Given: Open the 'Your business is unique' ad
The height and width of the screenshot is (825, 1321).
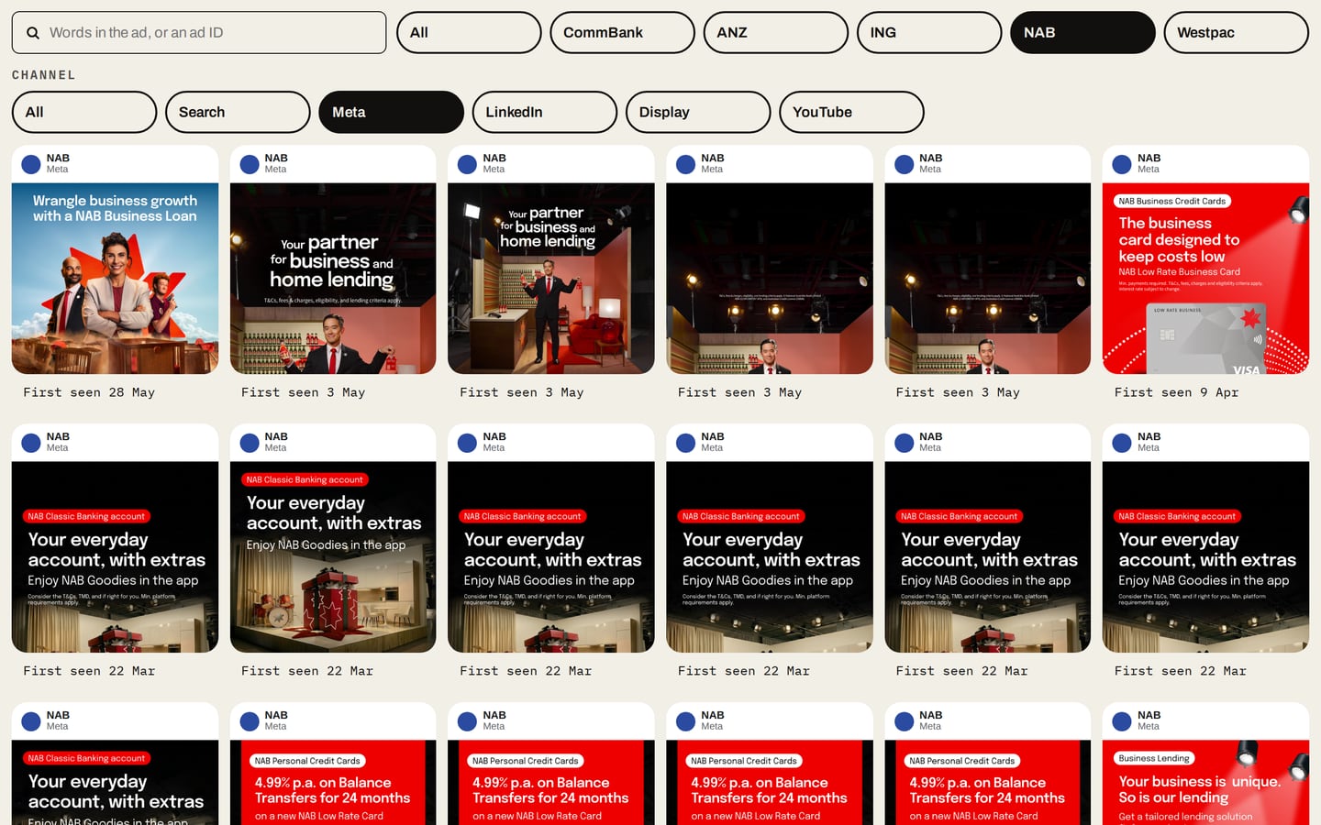Looking at the screenshot, I should click(x=1205, y=783).
